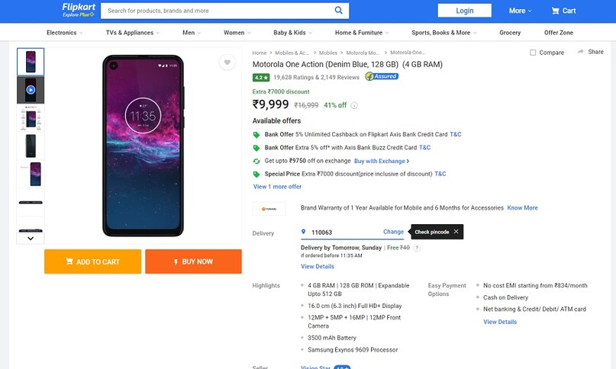The image size is (616, 369).
Task: Open the Offer Zone menu item
Action: (558, 33)
